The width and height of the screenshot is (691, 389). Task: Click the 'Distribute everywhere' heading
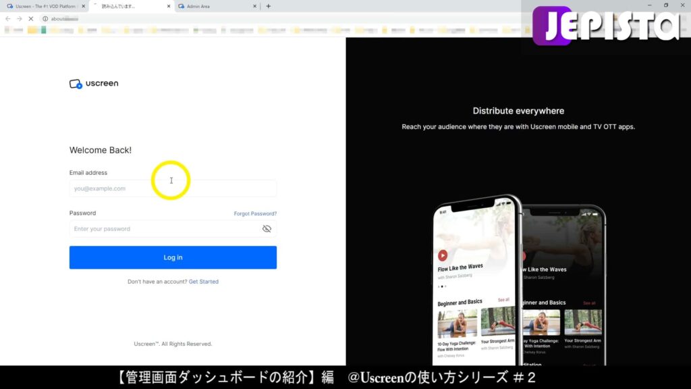pyautogui.click(x=518, y=111)
